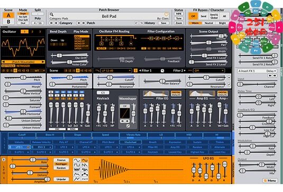Toggle oscillator Keytrack
This screenshot has width=283, height=192.
coord(8,66)
